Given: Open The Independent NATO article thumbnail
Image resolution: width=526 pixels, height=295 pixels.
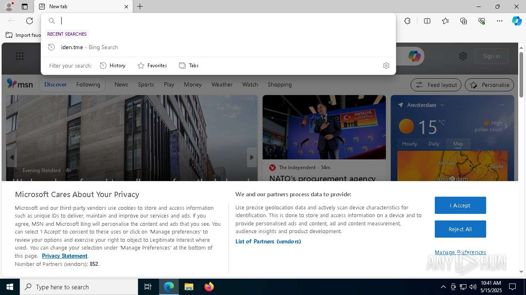Looking at the screenshot, I should point(324,127).
